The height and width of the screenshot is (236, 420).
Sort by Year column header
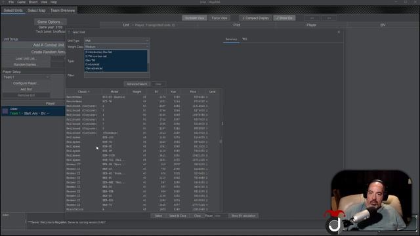(173, 92)
